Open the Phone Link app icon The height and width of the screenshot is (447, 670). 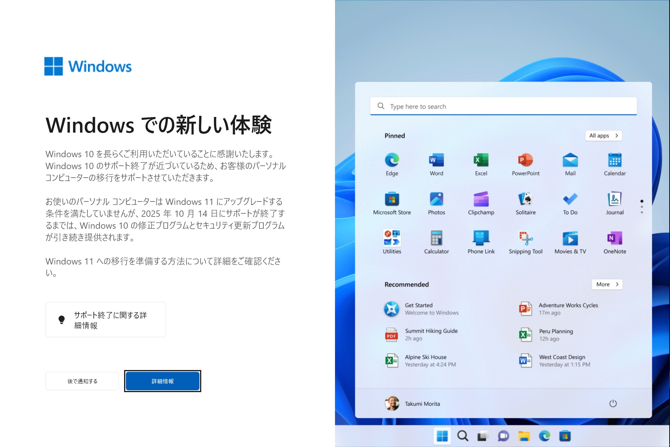tap(481, 238)
